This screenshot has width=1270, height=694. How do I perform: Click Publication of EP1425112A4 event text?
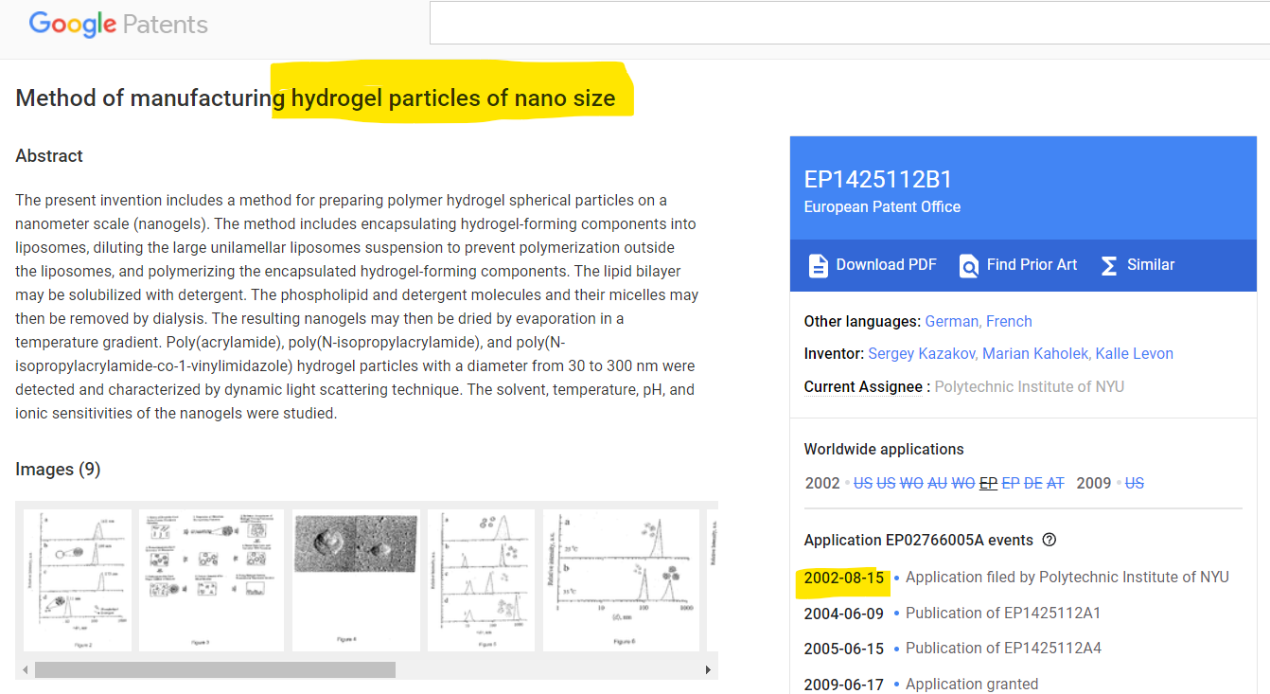[x=1003, y=649]
